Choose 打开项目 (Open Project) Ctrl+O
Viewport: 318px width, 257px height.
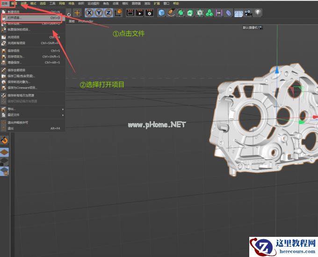[x=32, y=18]
